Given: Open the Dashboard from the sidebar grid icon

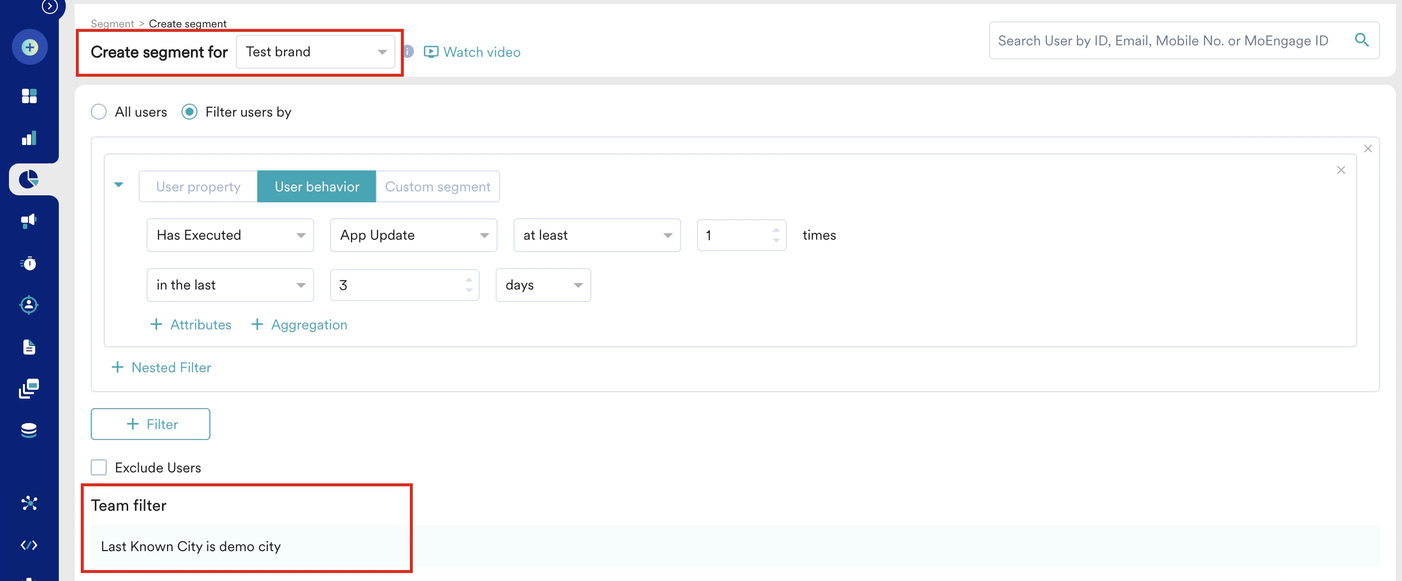Looking at the screenshot, I should (30, 96).
